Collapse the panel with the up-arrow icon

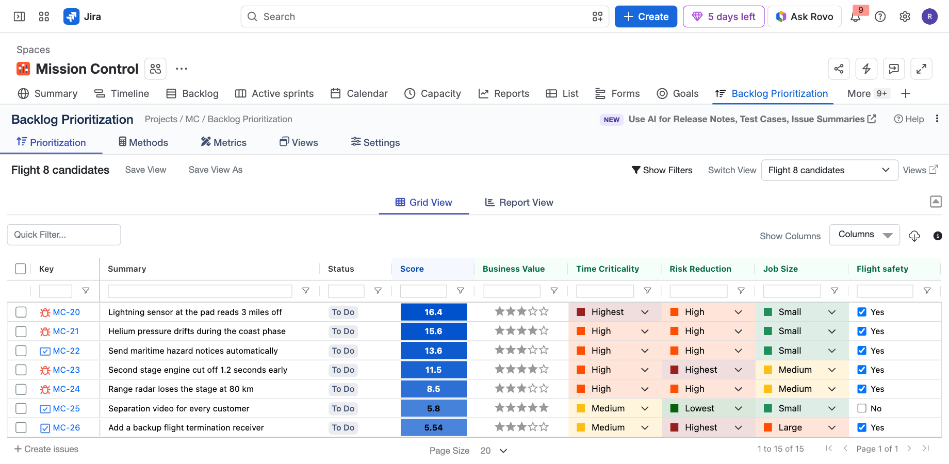[936, 202]
